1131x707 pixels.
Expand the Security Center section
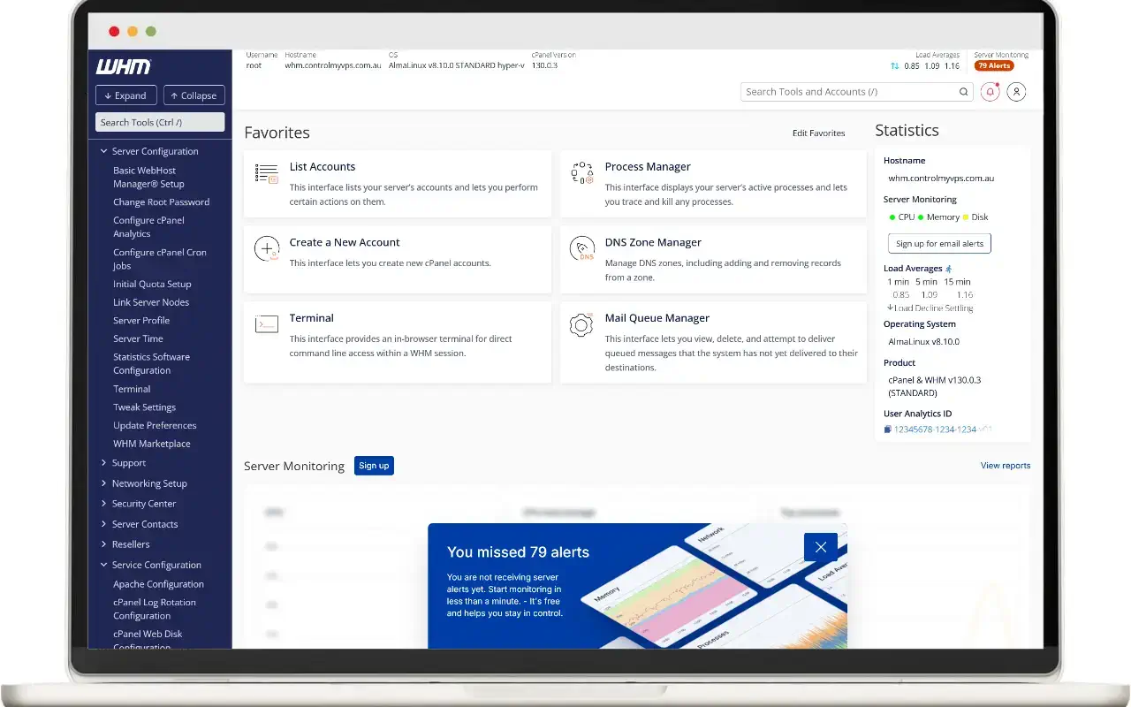(x=103, y=504)
